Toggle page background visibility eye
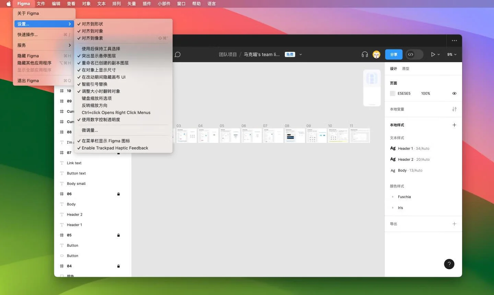Screen dimensions: 494x295 click(454, 93)
